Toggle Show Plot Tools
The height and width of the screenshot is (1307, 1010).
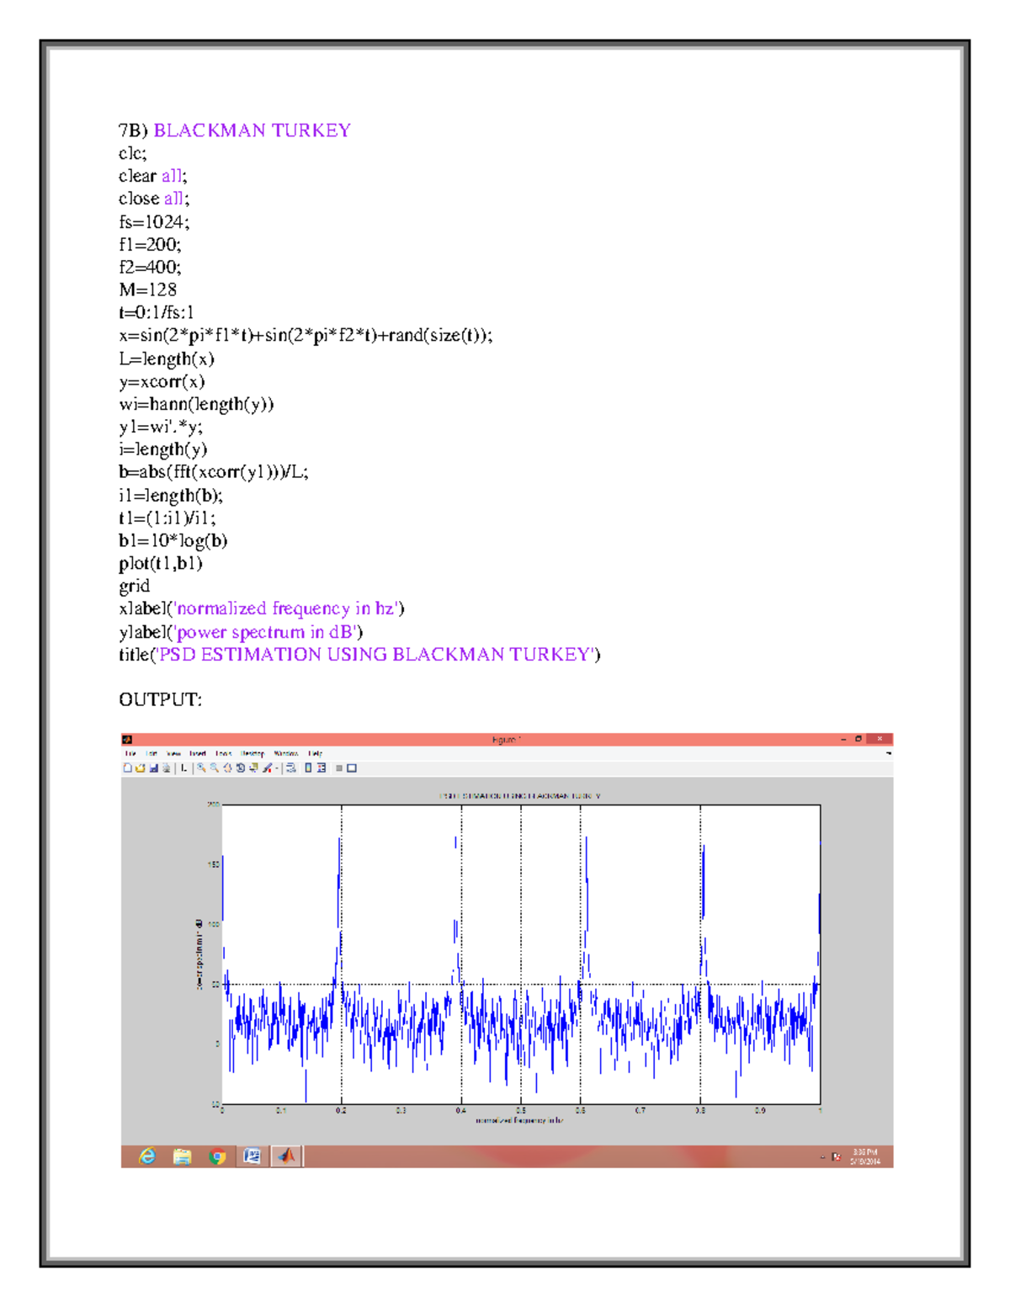coord(352,768)
